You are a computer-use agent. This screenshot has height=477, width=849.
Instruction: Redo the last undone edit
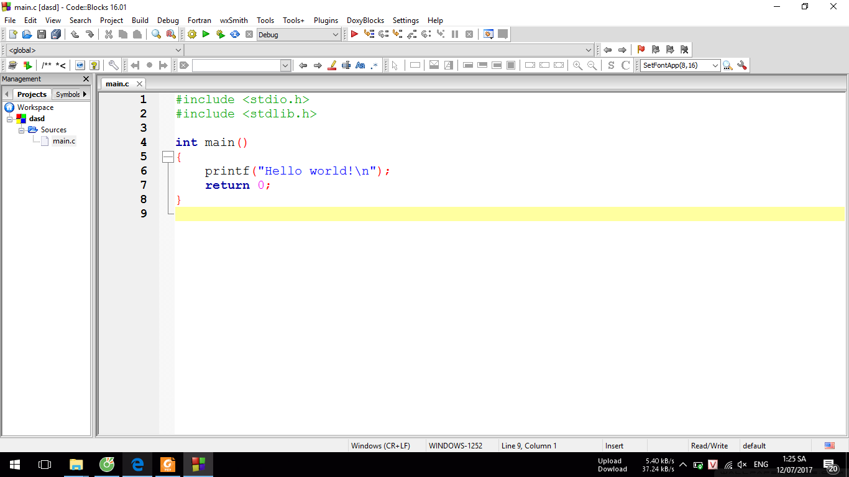point(89,34)
